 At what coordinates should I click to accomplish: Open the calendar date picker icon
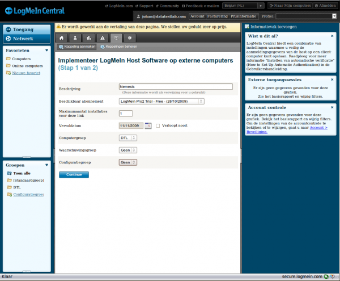click(x=148, y=125)
